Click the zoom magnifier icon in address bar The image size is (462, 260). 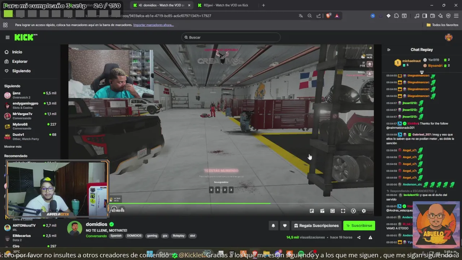[310, 16]
